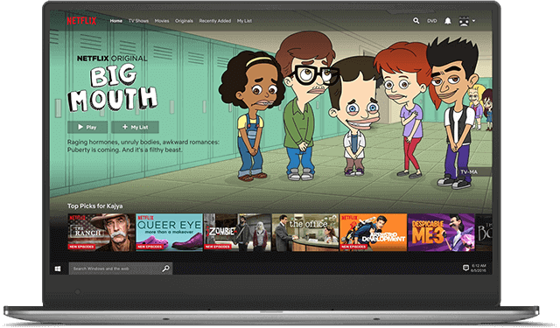This screenshot has width=560, height=328.
Task: Go to the TV Shows tab
Action: tap(138, 21)
